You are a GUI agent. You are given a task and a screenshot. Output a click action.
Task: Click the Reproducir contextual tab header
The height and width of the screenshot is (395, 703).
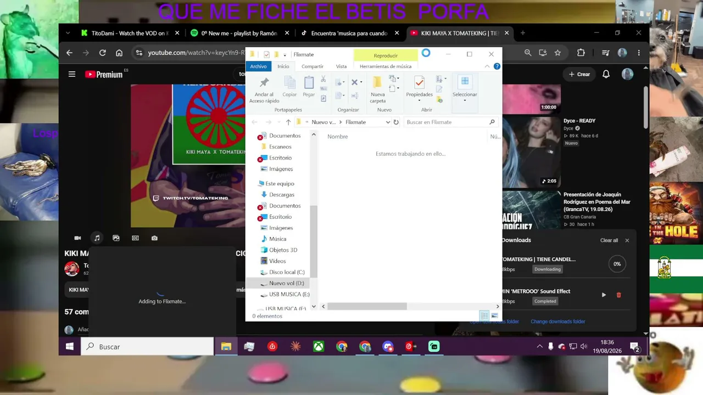tap(386, 55)
